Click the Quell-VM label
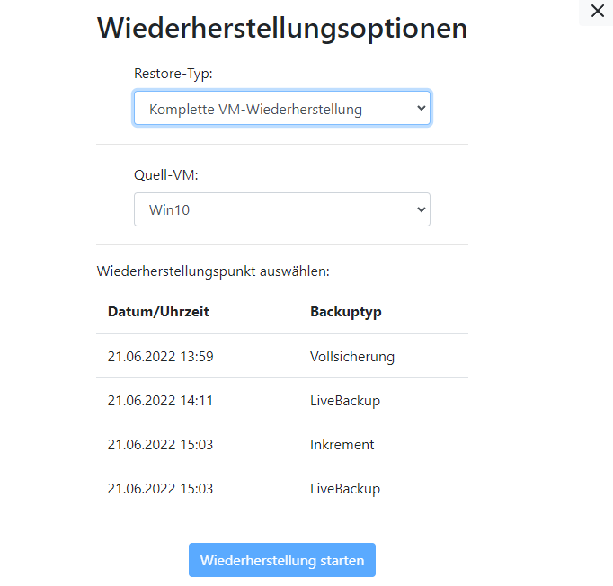 pyautogui.click(x=165, y=175)
